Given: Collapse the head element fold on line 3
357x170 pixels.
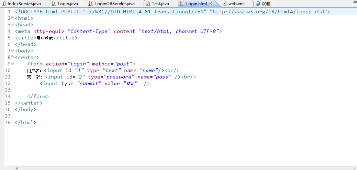Looking at the screenshot, I should (x=12, y=24).
